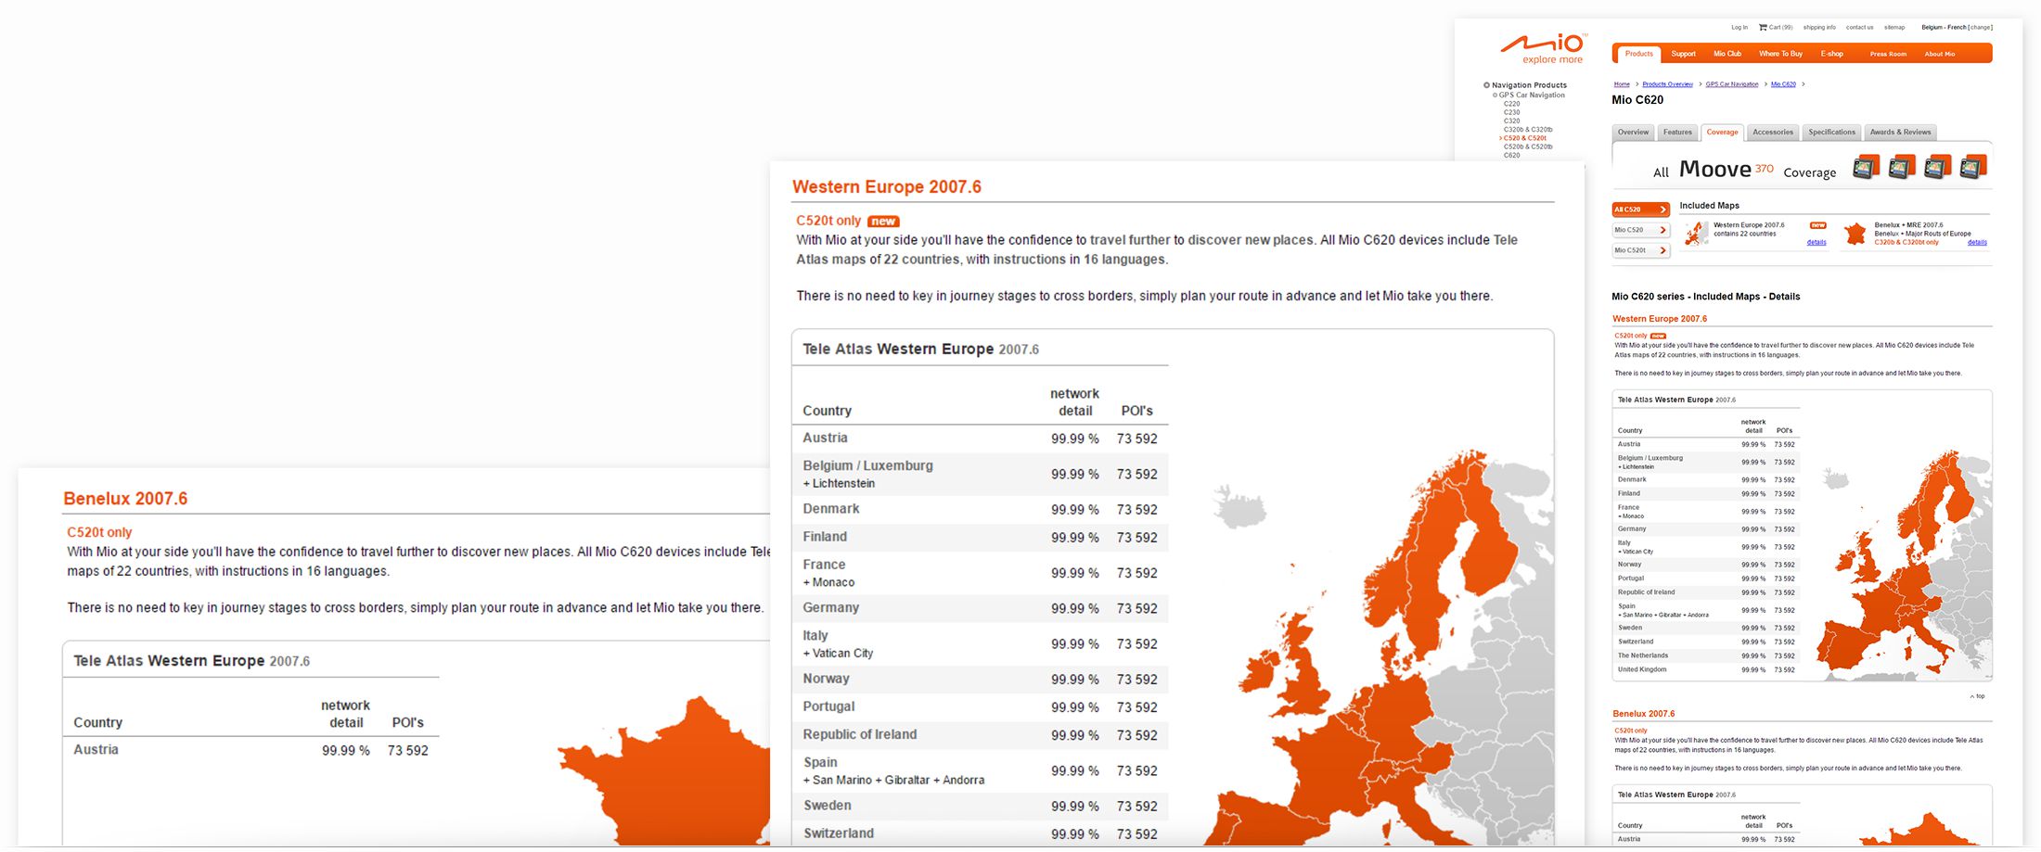Select C320b & C320tb in the sidebar
Viewport: 2041px width, 852px height.
[1527, 130]
